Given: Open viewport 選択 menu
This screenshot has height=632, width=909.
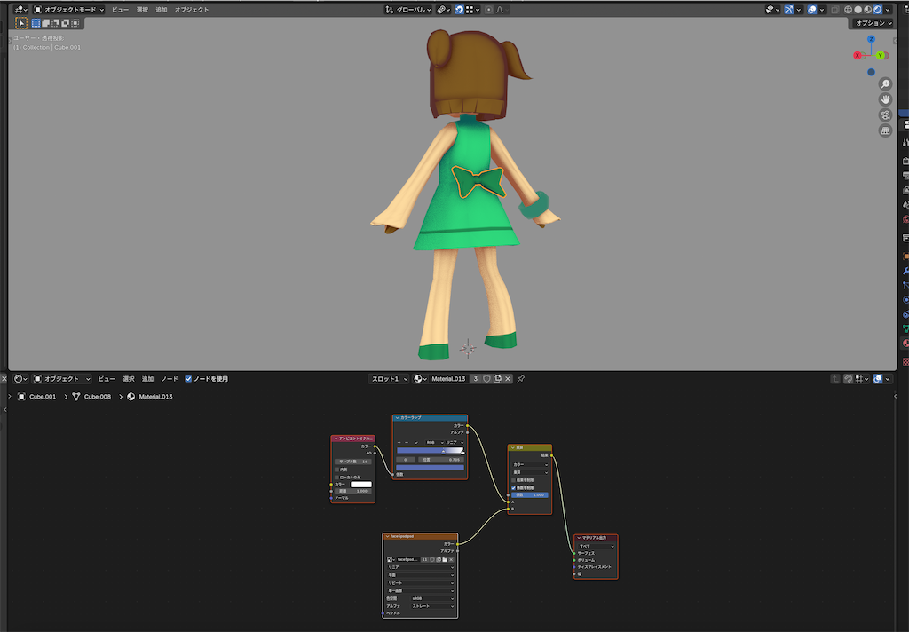Looking at the screenshot, I should pyautogui.click(x=143, y=9).
